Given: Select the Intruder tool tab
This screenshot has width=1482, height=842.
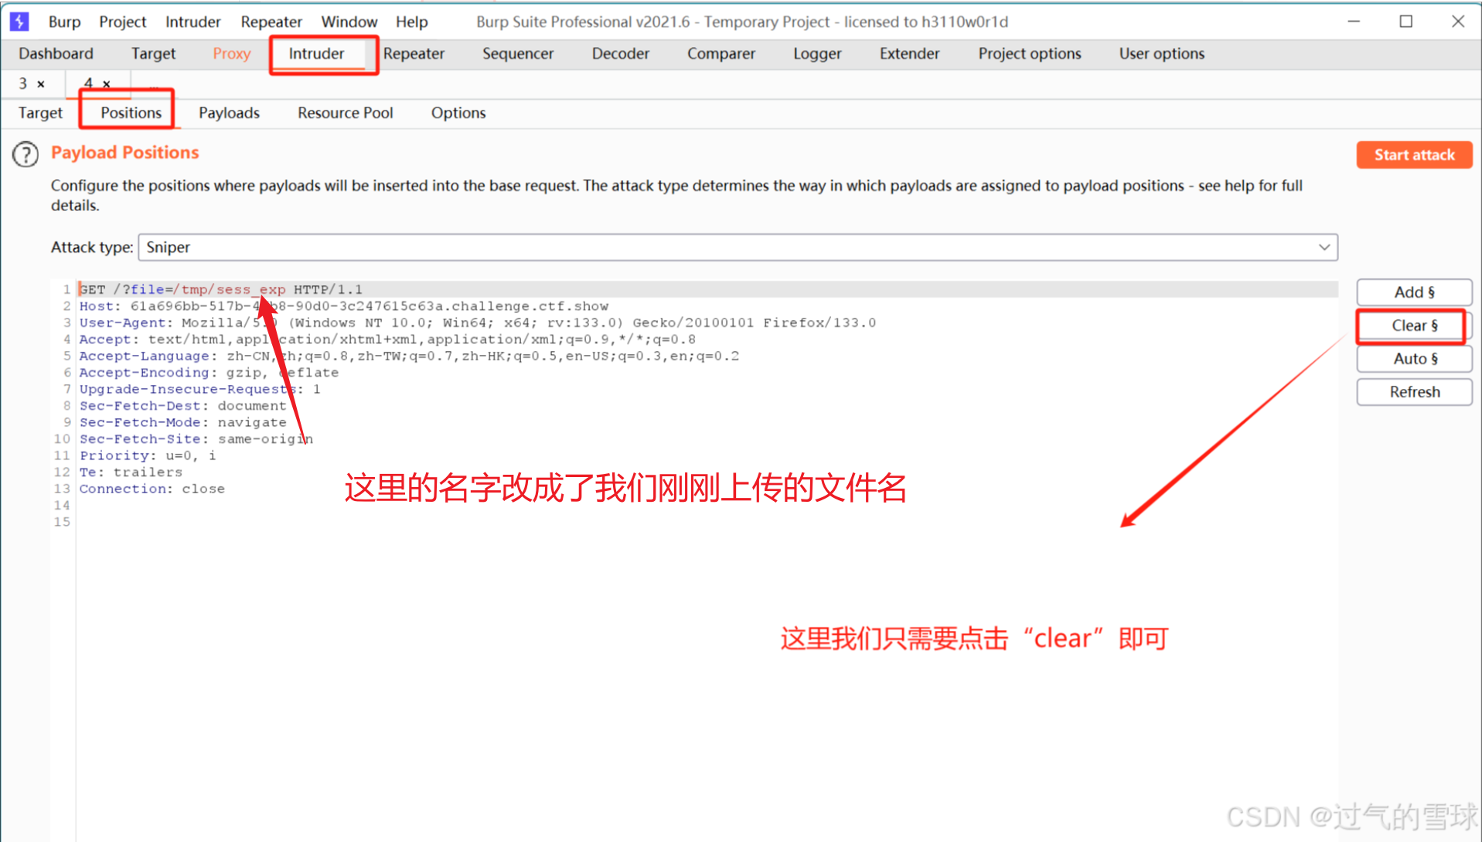Looking at the screenshot, I should click(x=316, y=53).
